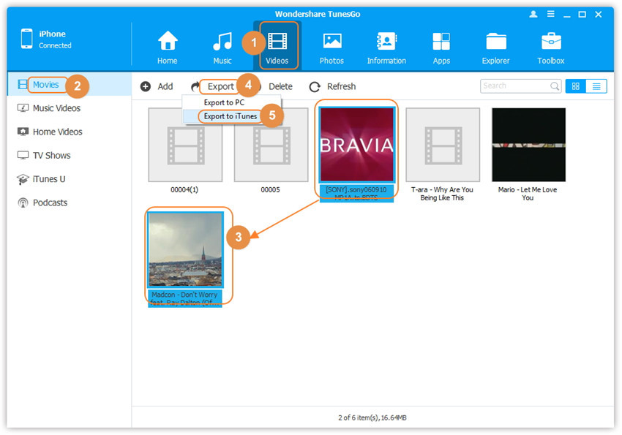Switch to the Music section

(x=222, y=47)
